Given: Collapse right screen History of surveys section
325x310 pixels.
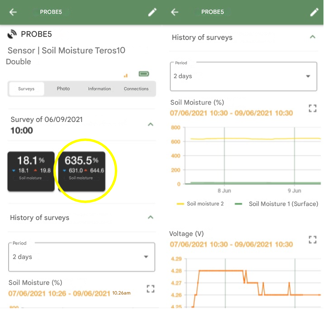Looking at the screenshot, I should (x=313, y=37).
